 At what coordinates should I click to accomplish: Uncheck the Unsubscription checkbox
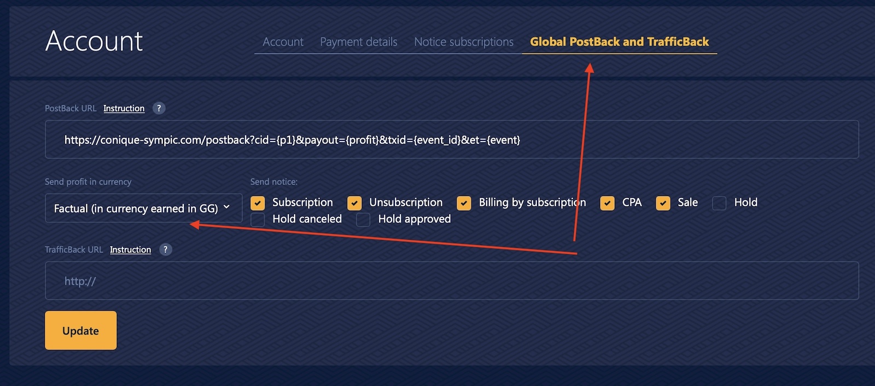pos(354,203)
